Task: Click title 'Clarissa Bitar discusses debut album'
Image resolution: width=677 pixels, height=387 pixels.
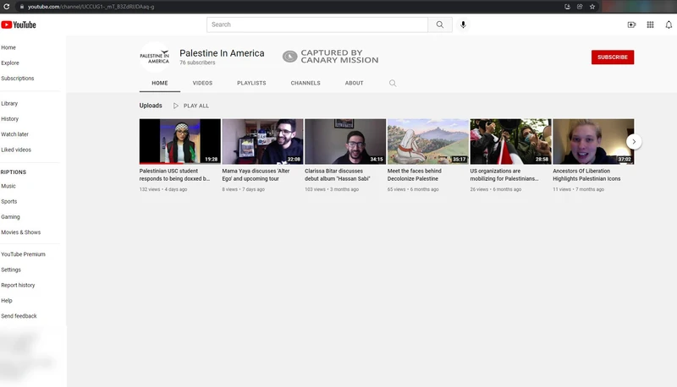Action: point(337,175)
